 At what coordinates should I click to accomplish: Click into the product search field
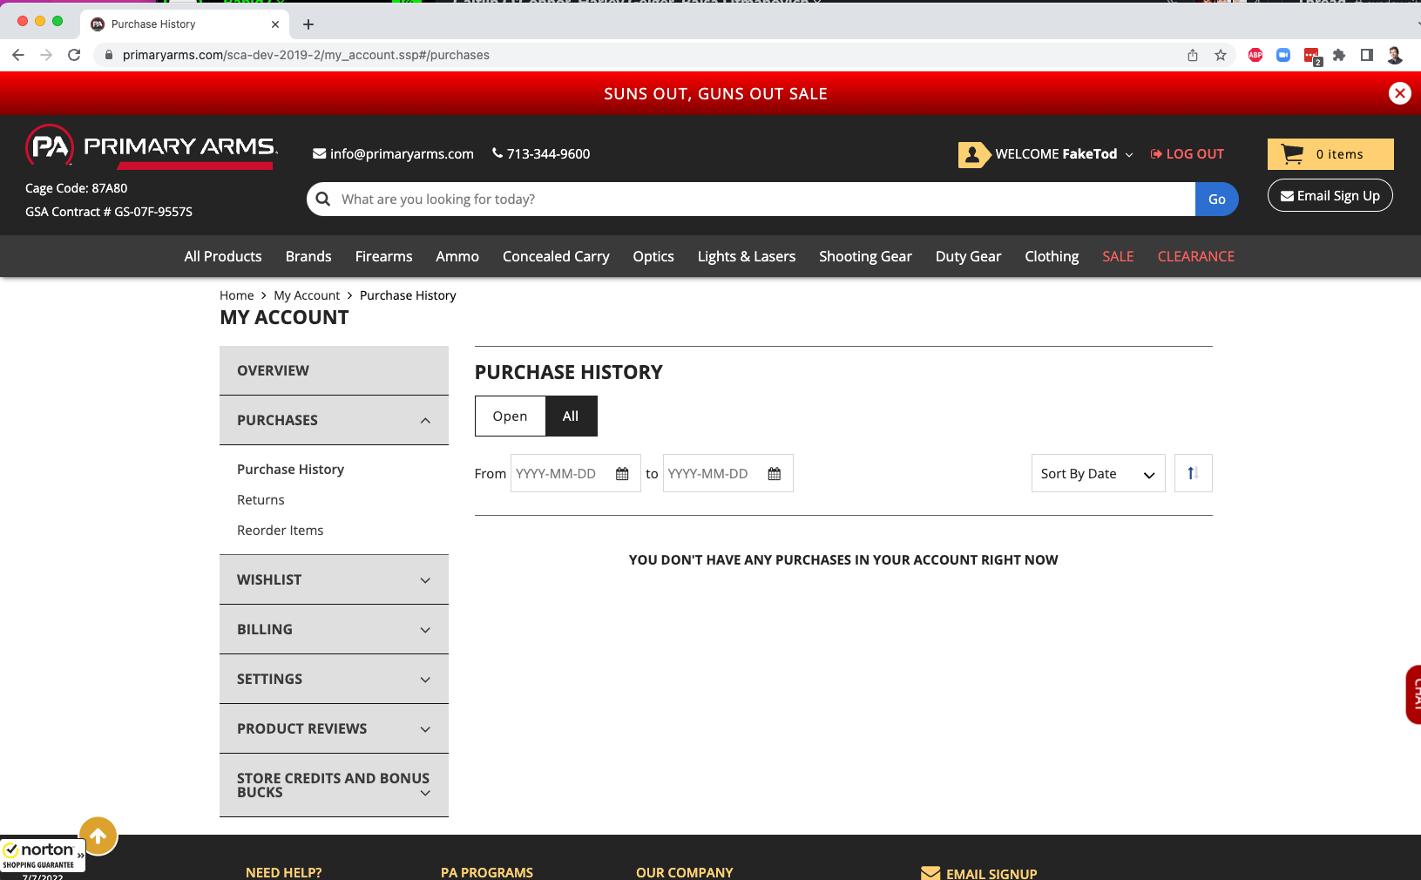pyautogui.click(x=758, y=200)
